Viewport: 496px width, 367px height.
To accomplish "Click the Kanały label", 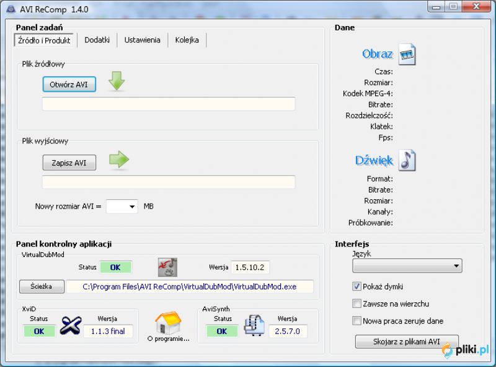I will click(x=380, y=212).
